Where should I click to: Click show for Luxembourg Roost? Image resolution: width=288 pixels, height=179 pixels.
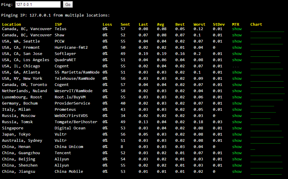point(237,97)
